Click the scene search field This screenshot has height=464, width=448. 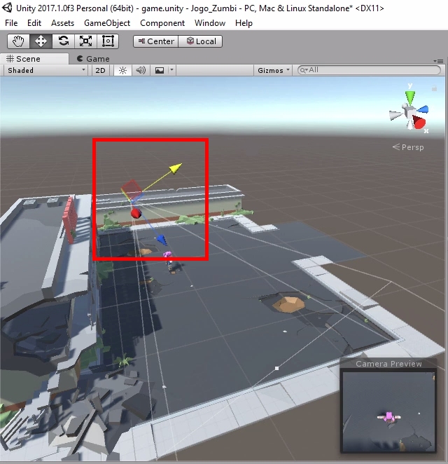click(372, 70)
